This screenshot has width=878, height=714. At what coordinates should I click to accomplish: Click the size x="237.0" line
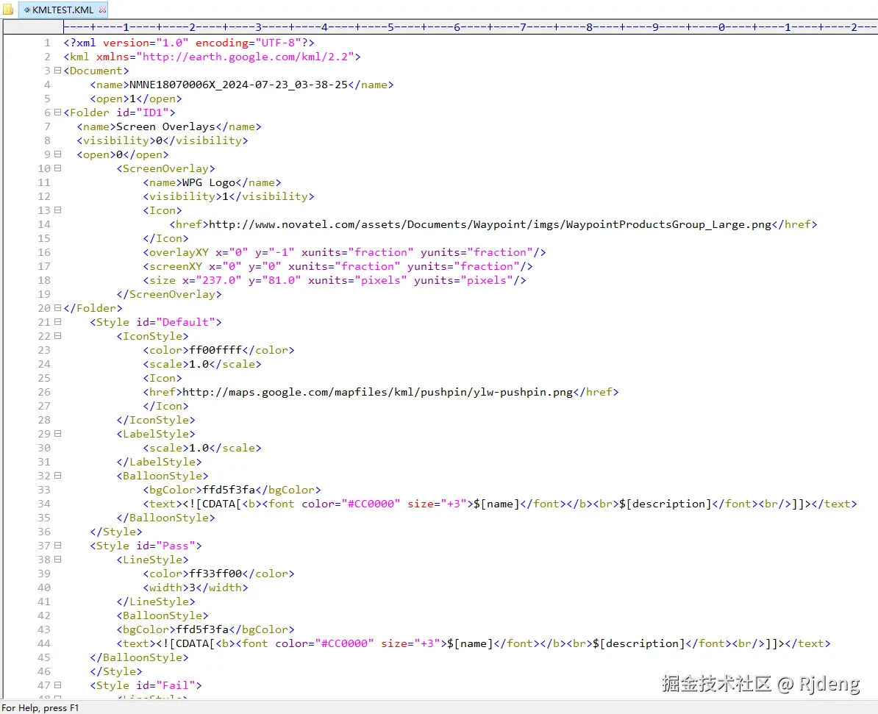coord(335,281)
